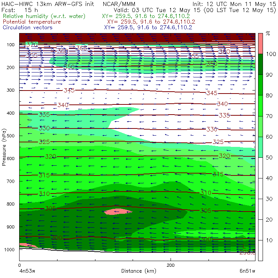Click the "0" distance axis label
This screenshot has height=278, width=278.
click(x=19, y=265)
